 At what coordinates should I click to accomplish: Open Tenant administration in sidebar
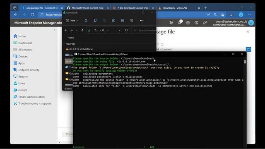point(29,97)
